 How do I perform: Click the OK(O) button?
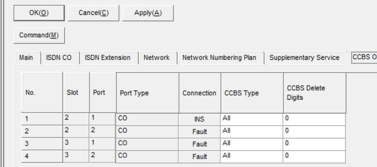tap(39, 13)
